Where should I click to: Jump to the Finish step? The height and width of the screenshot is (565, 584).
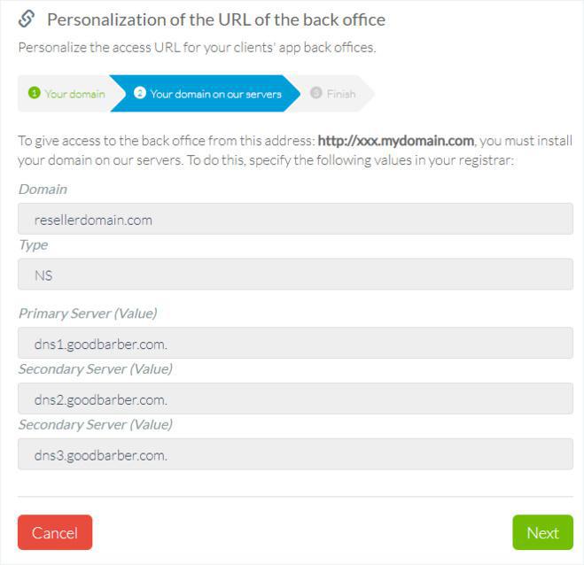coord(340,93)
